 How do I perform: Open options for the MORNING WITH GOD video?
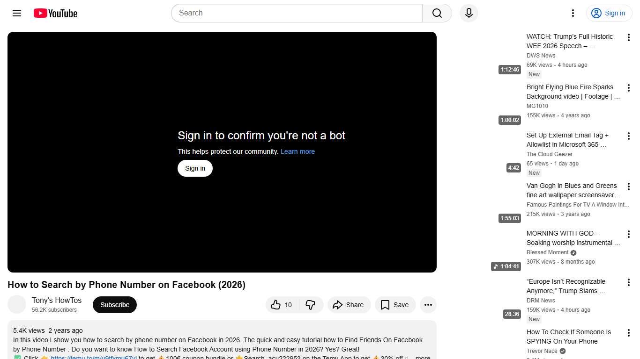[x=628, y=234]
